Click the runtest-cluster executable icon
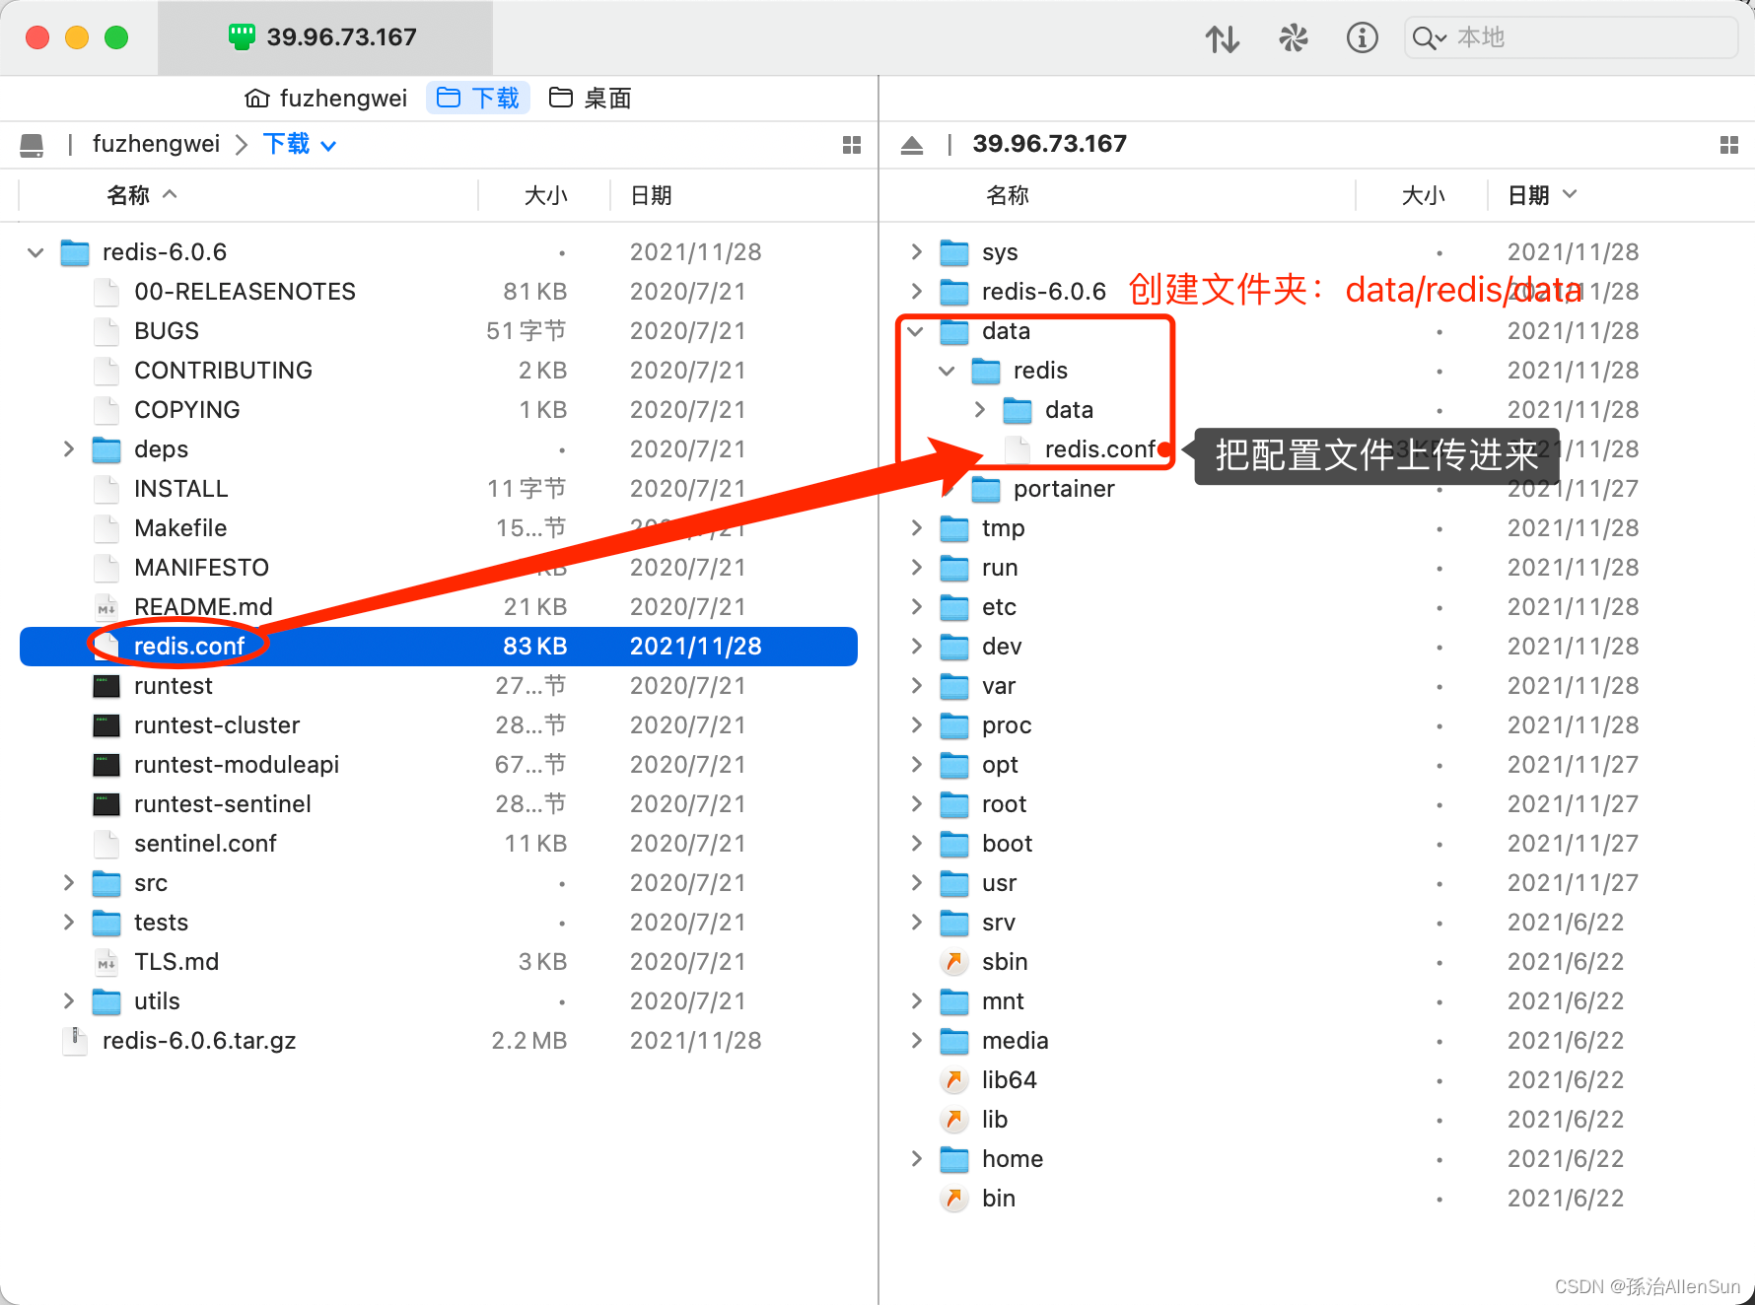The width and height of the screenshot is (1755, 1305). [x=106, y=725]
